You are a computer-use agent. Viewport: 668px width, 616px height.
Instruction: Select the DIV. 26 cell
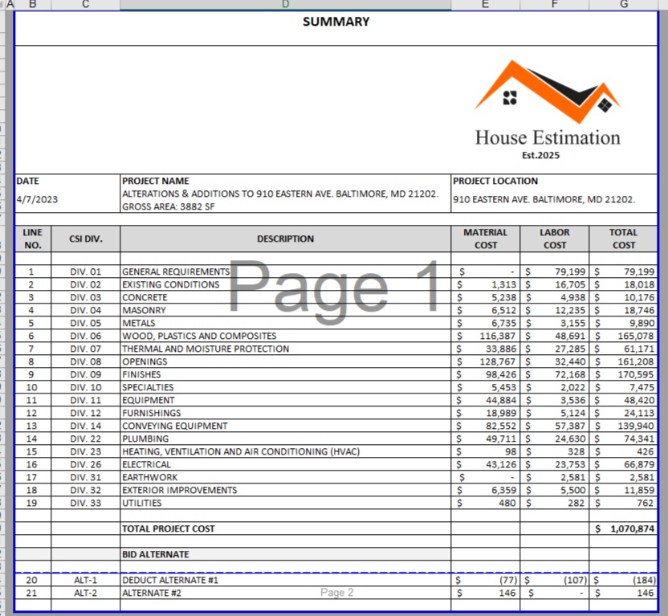point(85,465)
